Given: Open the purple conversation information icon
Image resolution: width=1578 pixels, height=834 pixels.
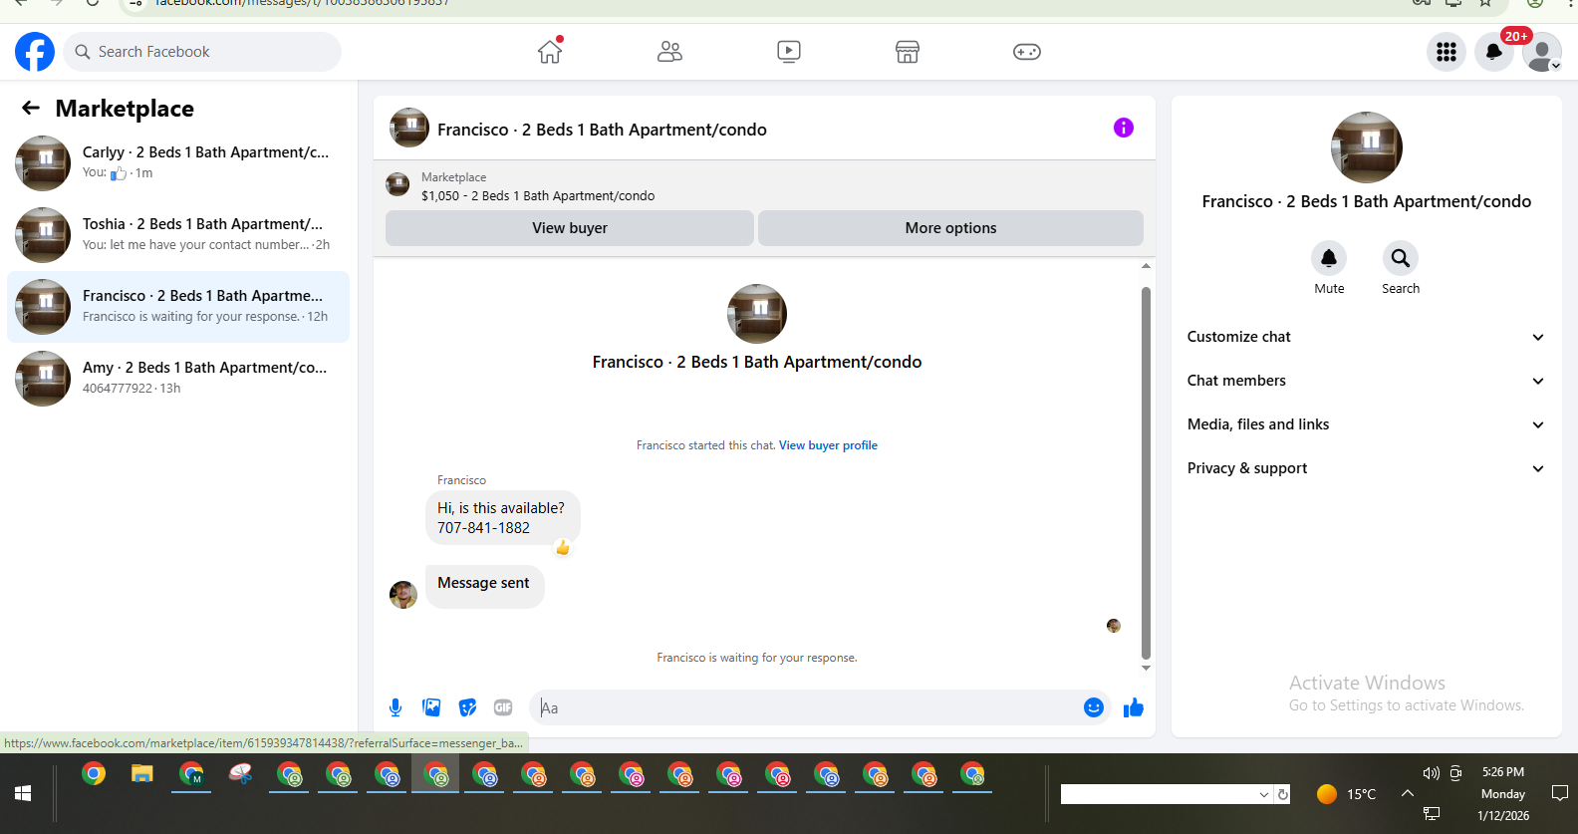Looking at the screenshot, I should [1124, 128].
